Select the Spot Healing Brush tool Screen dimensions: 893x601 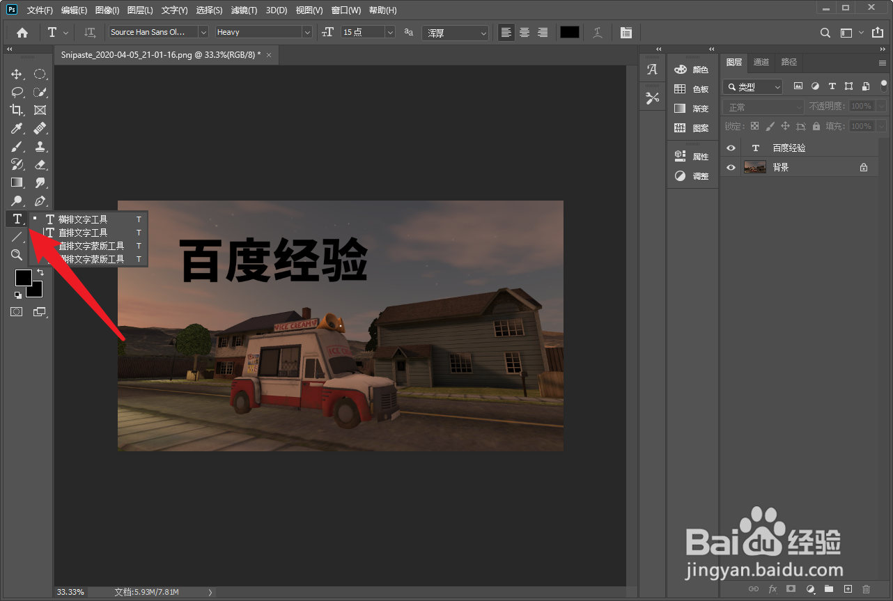pos(40,128)
